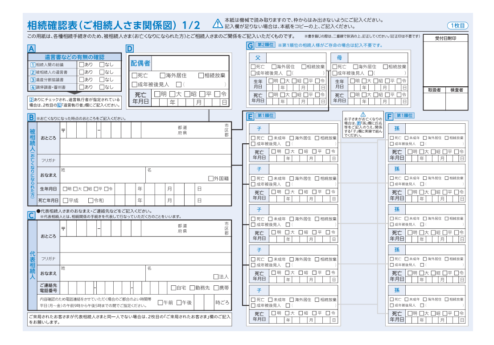Select 令 era for 配偶者 死亡年月日
Screen dimensions: 494x345
coord(218,94)
